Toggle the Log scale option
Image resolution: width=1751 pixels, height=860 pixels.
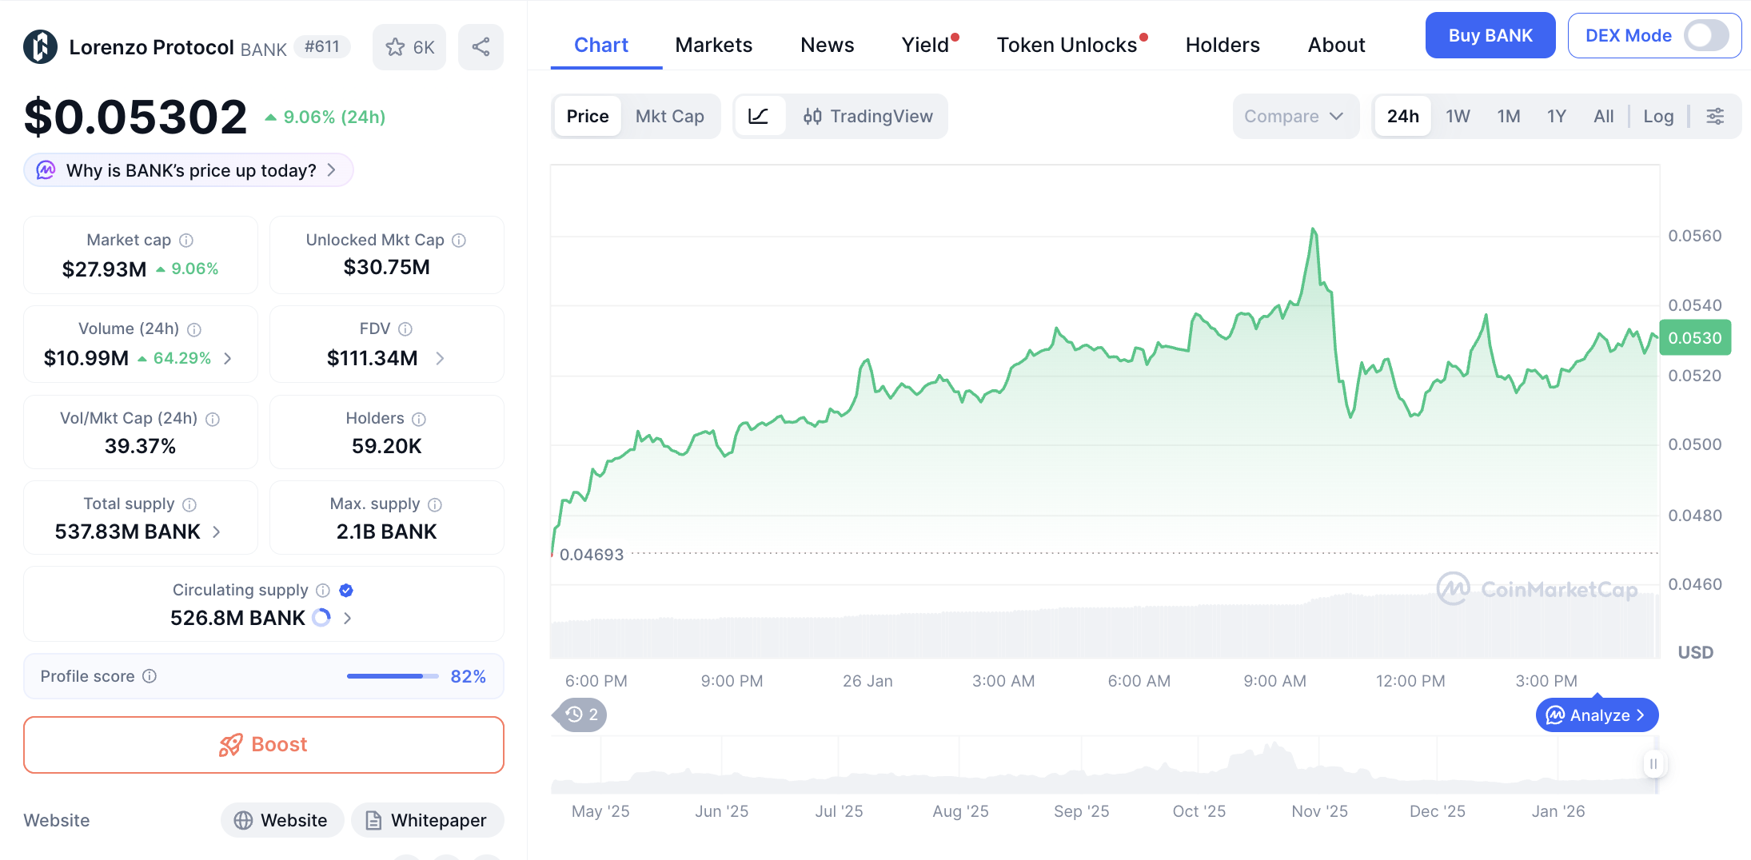tap(1657, 117)
